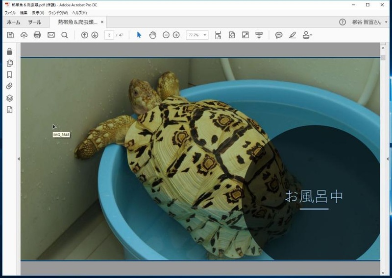Open the ファイル menu
The width and height of the screenshot is (392, 278).
click(10, 13)
